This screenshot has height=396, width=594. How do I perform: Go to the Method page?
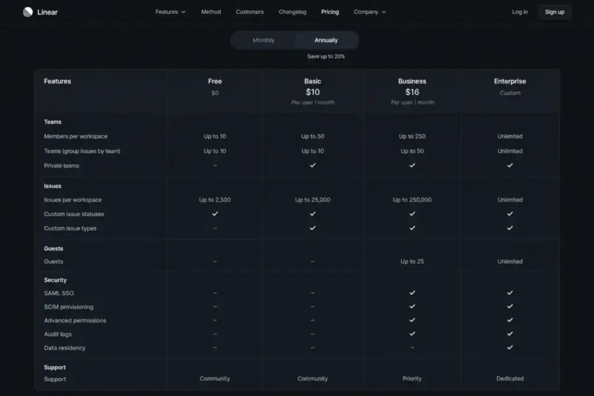click(x=211, y=12)
